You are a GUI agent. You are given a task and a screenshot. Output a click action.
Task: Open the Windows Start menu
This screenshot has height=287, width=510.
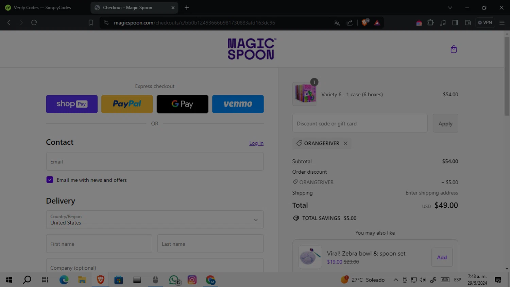tap(9, 280)
